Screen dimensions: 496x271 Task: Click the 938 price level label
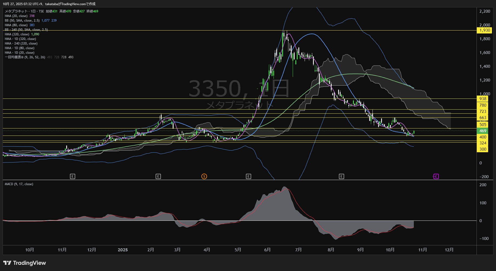tap(483, 99)
